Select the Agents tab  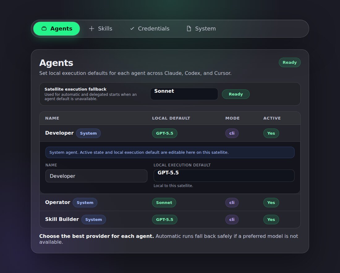(57, 29)
